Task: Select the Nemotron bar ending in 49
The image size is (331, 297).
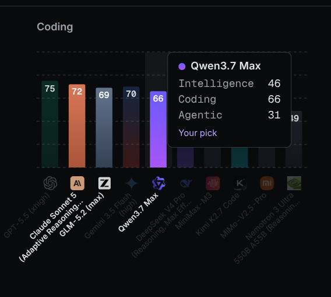Action: click(297, 139)
